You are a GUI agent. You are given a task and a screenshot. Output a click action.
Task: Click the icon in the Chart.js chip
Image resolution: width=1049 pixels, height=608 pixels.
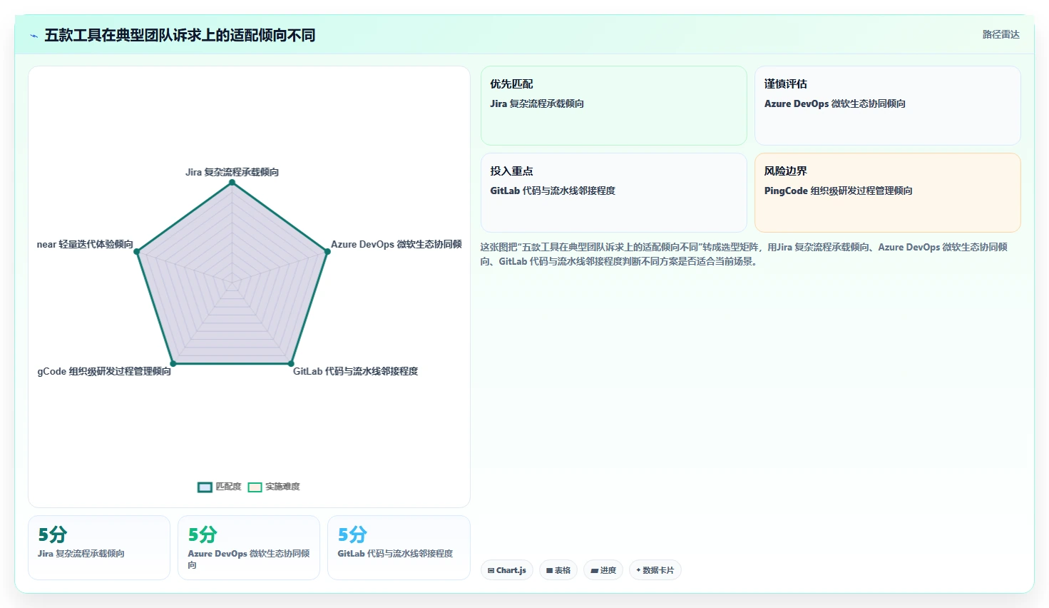pyautogui.click(x=491, y=571)
